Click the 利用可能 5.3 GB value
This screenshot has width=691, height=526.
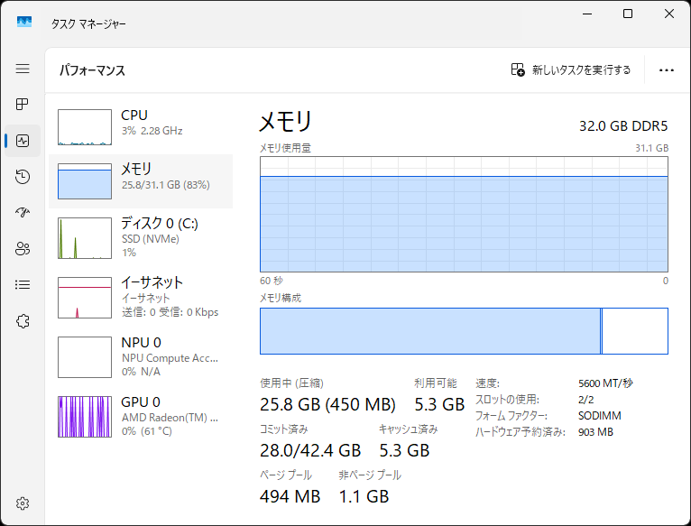[x=439, y=404]
